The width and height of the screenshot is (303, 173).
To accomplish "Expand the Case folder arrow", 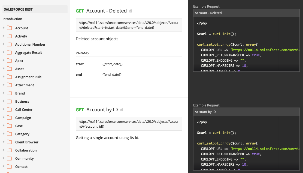I will [4, 125].
